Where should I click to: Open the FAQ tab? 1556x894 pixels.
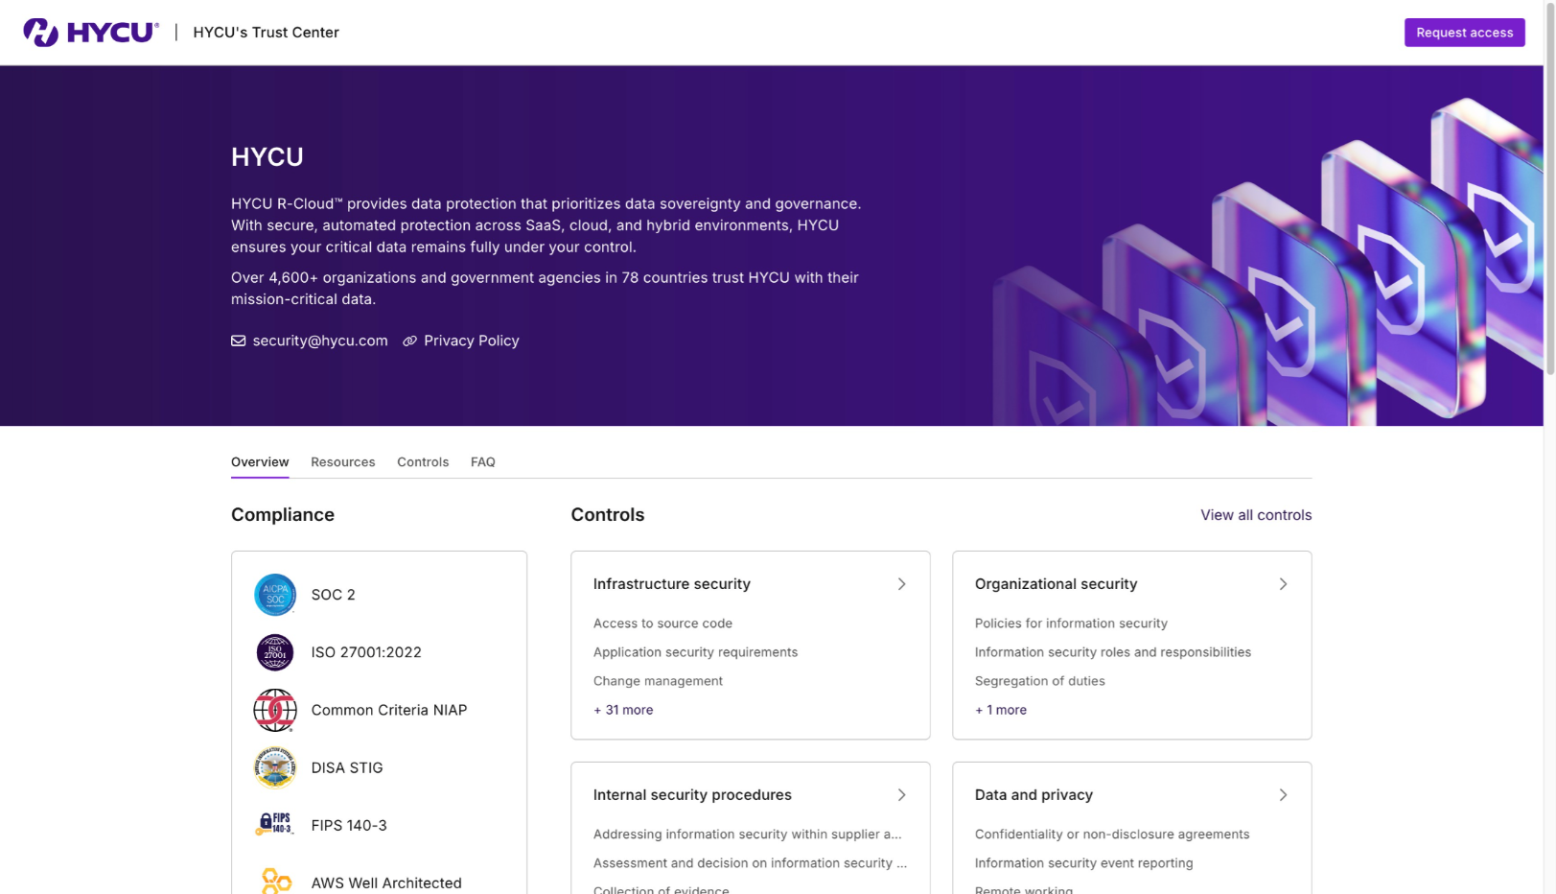[x=482, y=461]
